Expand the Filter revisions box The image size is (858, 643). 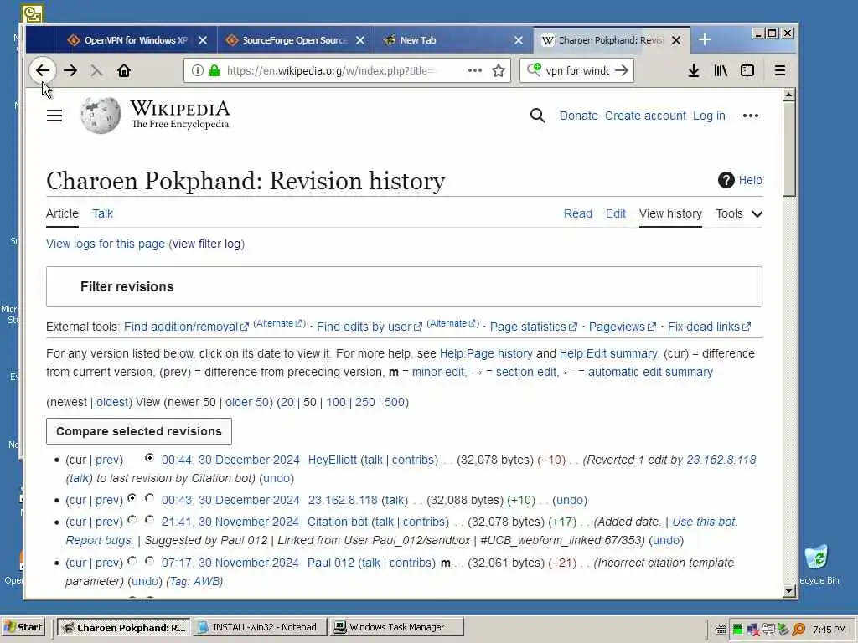tap(404, 286)
